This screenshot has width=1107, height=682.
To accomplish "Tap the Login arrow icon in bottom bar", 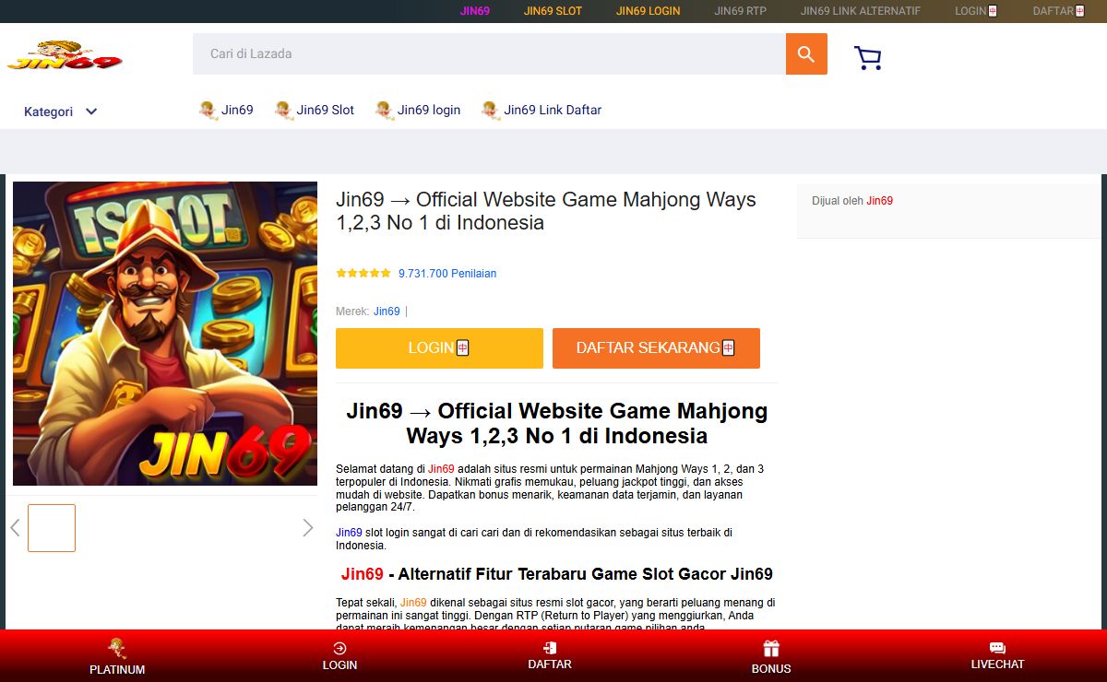I will tap(339, 648).
